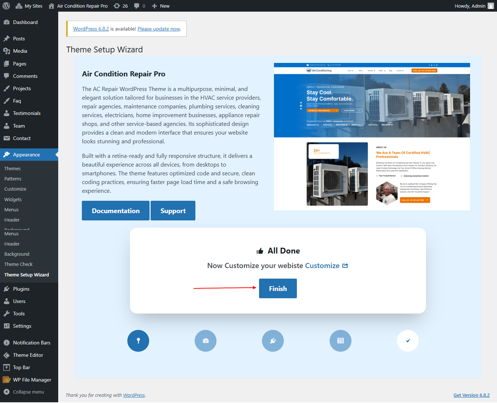
Task: Collapse the admin sidebar menu
Action: click(29, 392)
